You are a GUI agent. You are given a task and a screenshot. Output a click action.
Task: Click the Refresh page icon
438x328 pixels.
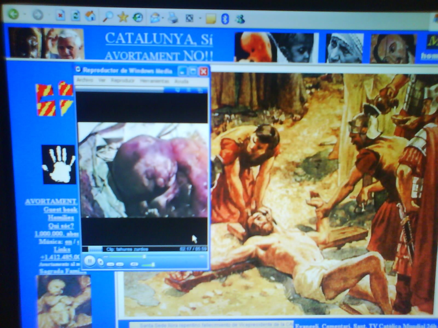click(x=75, y=16)
